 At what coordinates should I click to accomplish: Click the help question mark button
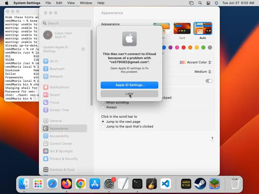click(x=212, y=139)
